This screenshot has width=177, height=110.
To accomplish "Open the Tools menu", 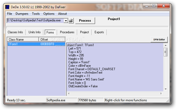I will 36,14.
